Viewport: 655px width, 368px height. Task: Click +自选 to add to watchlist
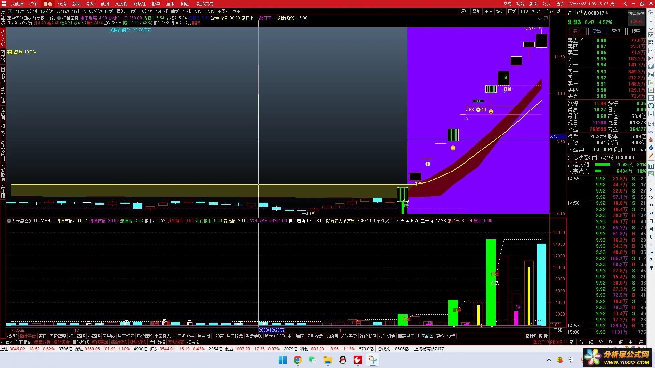[x=548, y=11]
